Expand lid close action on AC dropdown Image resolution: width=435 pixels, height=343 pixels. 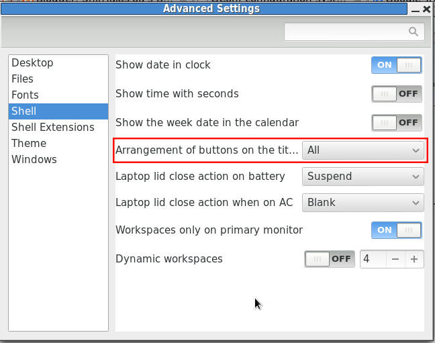363,202
